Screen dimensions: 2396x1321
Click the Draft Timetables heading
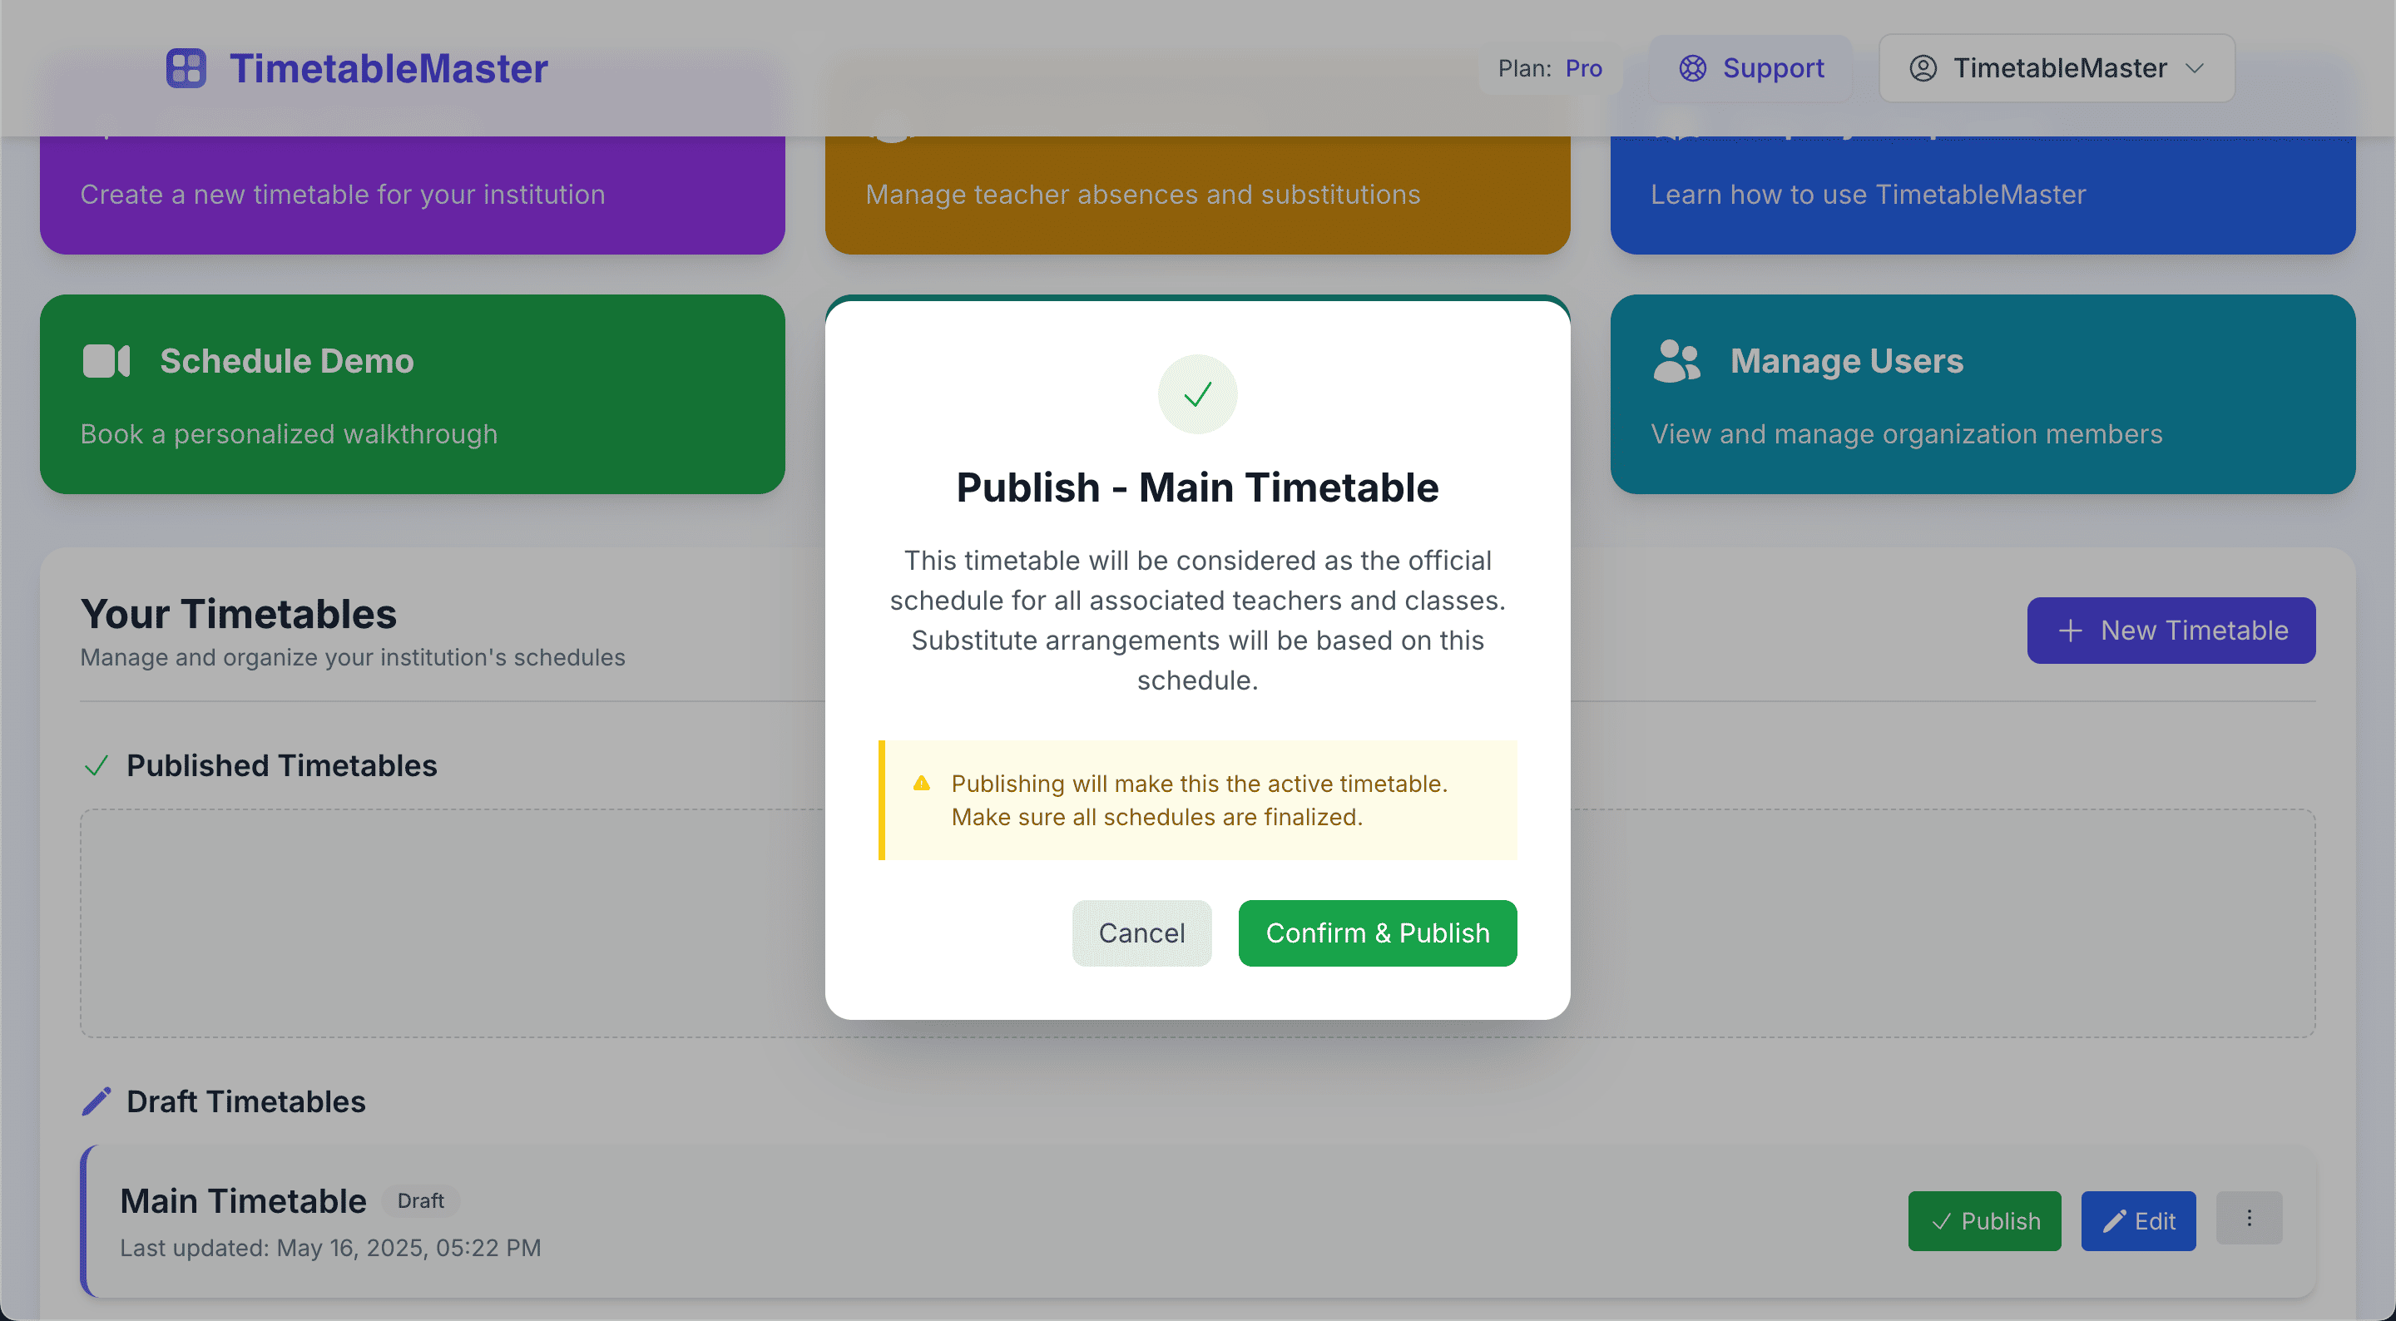(x=245, y=1101)
